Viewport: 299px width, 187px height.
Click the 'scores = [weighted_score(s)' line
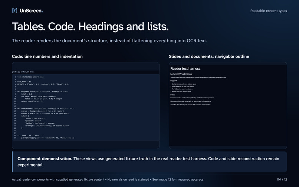click(42, 111)
